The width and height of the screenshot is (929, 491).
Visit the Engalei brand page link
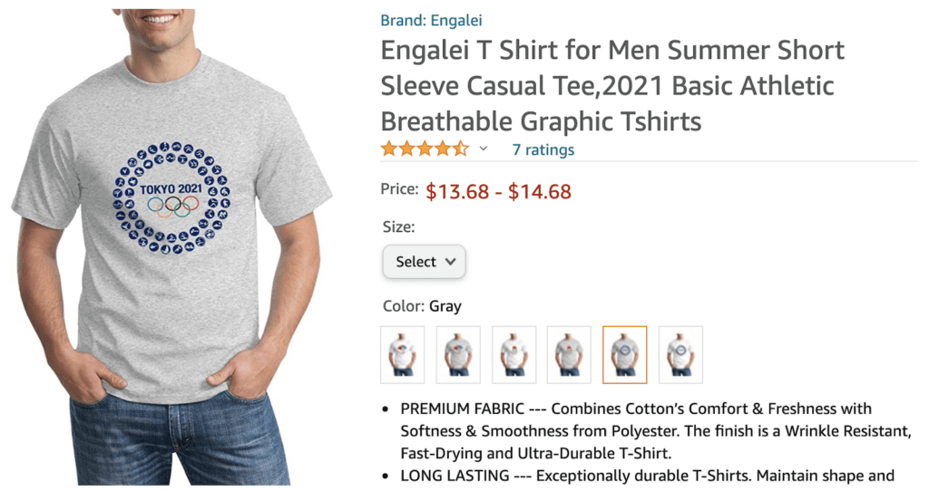tap(432, 20)
